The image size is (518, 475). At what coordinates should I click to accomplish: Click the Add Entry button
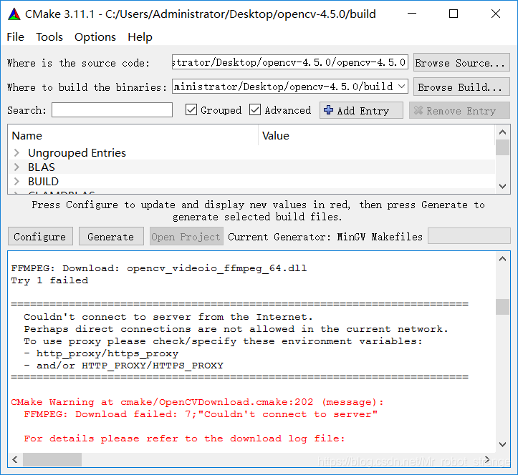tap(361, 110)
